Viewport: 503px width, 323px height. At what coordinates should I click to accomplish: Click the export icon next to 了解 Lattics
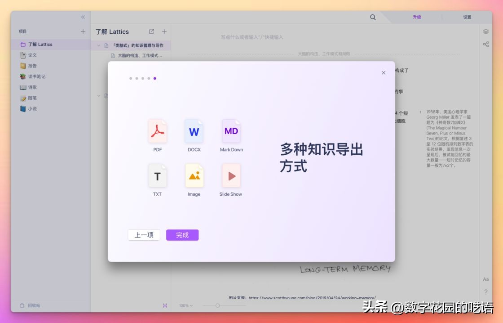(x=151, y=31)
